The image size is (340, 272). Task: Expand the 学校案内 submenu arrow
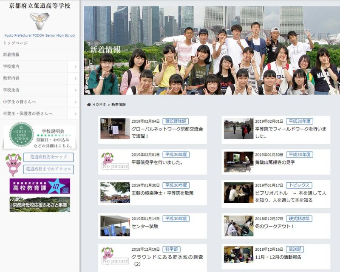[75, 67]
